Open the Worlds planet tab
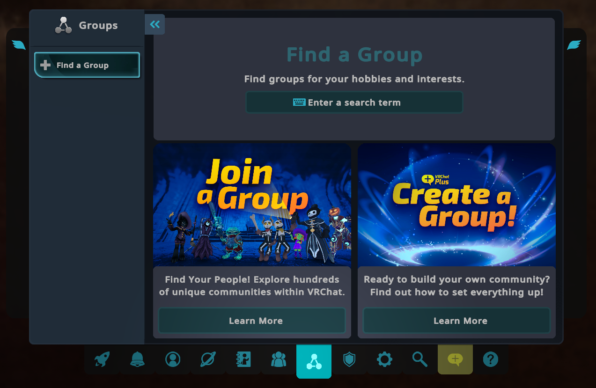 point(208,359)
